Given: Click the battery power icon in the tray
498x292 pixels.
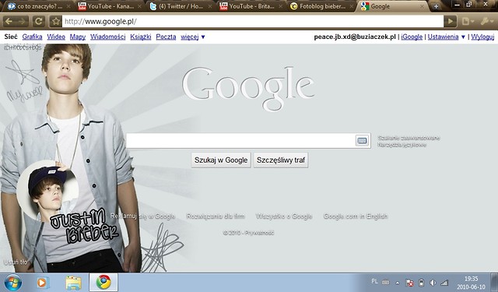Looking at the screenshot, I should (x=421, y=283).
